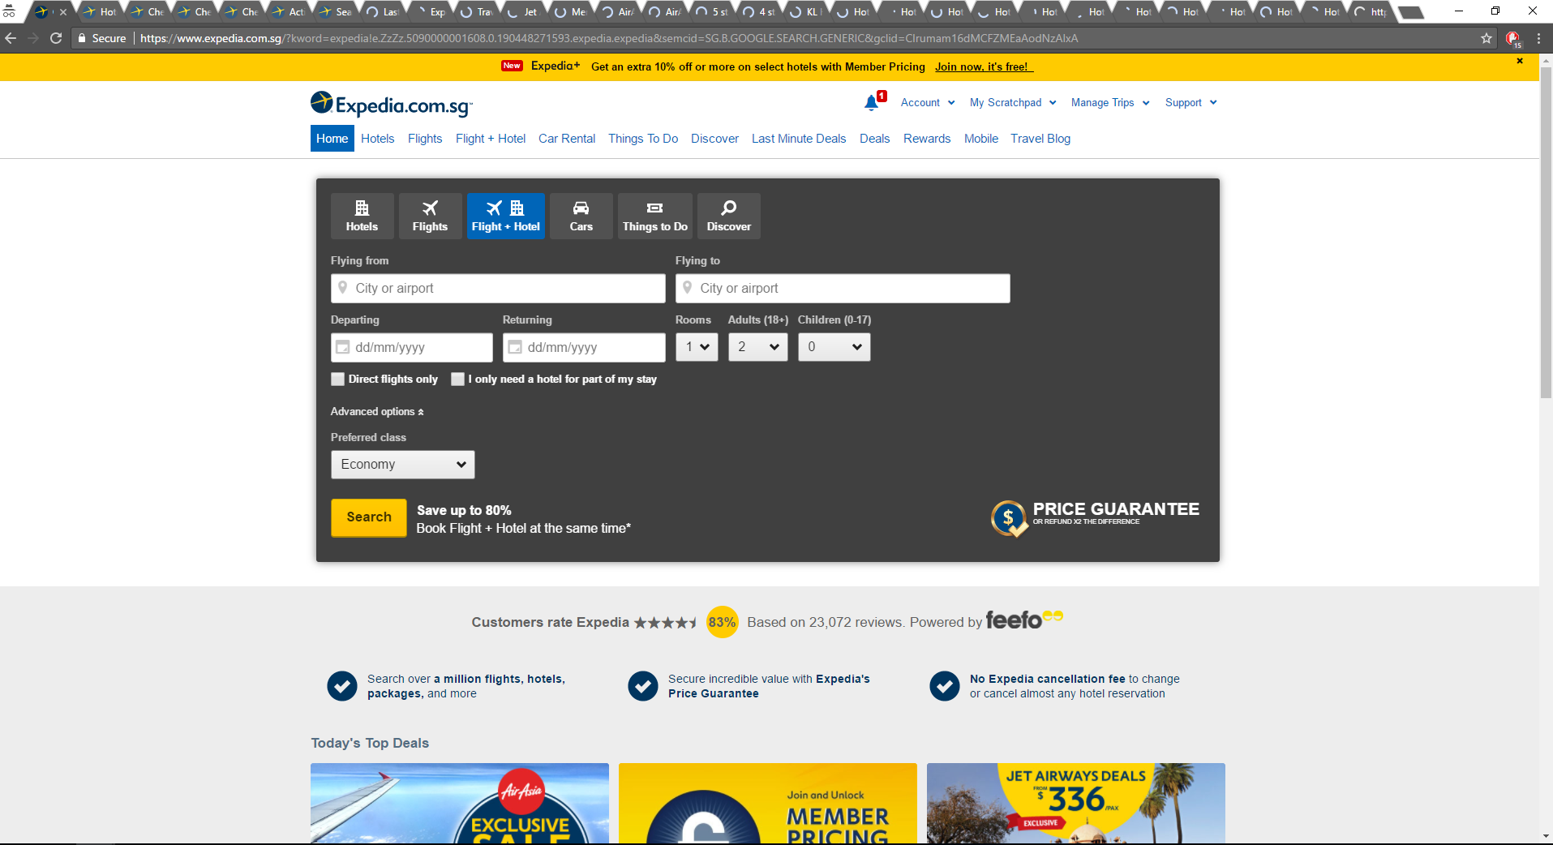Enable Direct flights only checkbox
Screen dimensions: 1553x845
[338, 379]
